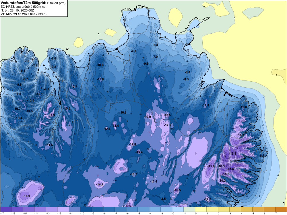
Task: Click the -12.8 temperature label
Action: (132, 144)
